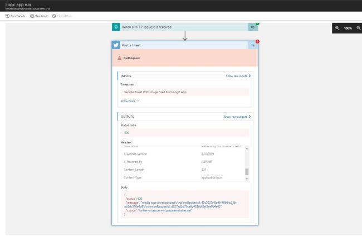Click the Cancel Run button
362x236 pixels.
click(x=62, y=16)
